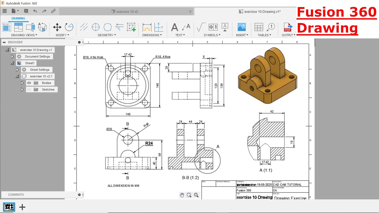Screen dimensions: 379x213
Task: Click the Redo arrow
Action: click(x=44, y=11)
